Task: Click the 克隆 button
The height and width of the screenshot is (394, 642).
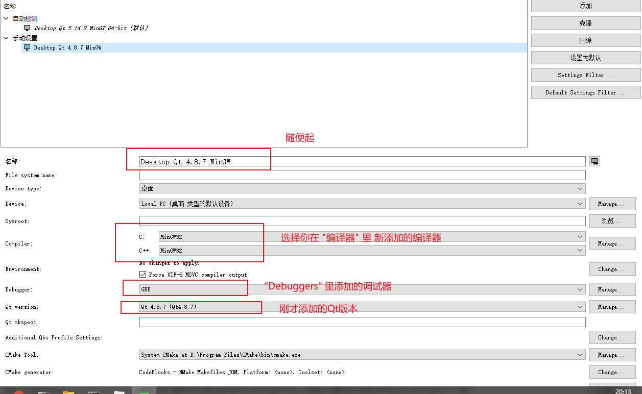Action: click(586, 23)
